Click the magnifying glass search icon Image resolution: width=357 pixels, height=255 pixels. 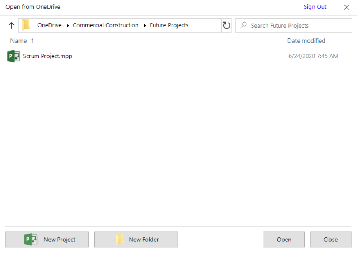(244, 25)
